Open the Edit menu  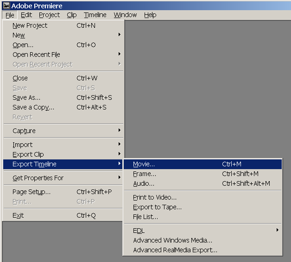click(26, 15)
